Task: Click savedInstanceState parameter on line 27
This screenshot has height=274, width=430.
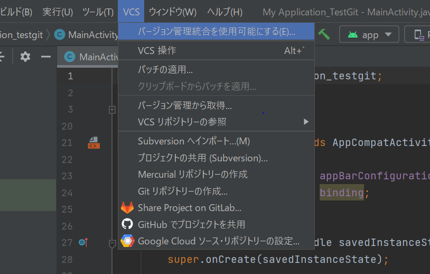Action: [x=384, y=242]
